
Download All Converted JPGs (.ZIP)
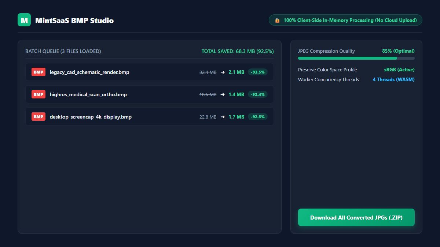pos(356,217)
